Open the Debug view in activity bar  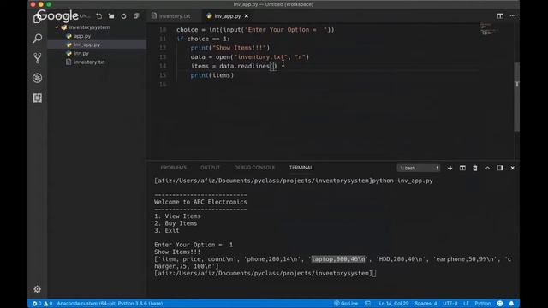(x=38, y=78)
